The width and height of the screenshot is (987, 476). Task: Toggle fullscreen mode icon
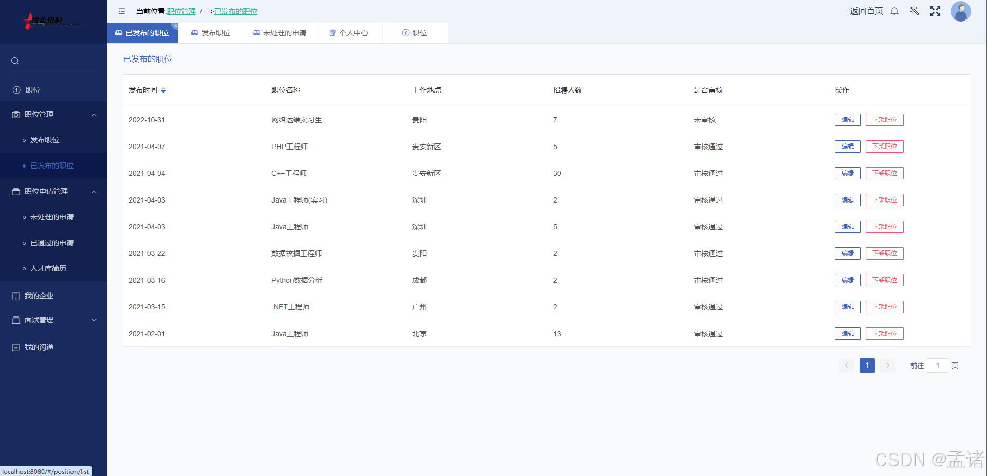pyautogui.click(x=935, y=11)
